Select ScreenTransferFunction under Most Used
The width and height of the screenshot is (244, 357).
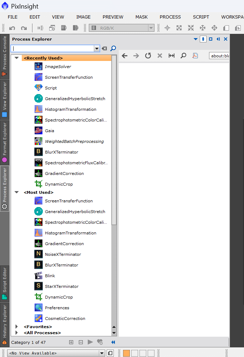click(x=68, y=201)
